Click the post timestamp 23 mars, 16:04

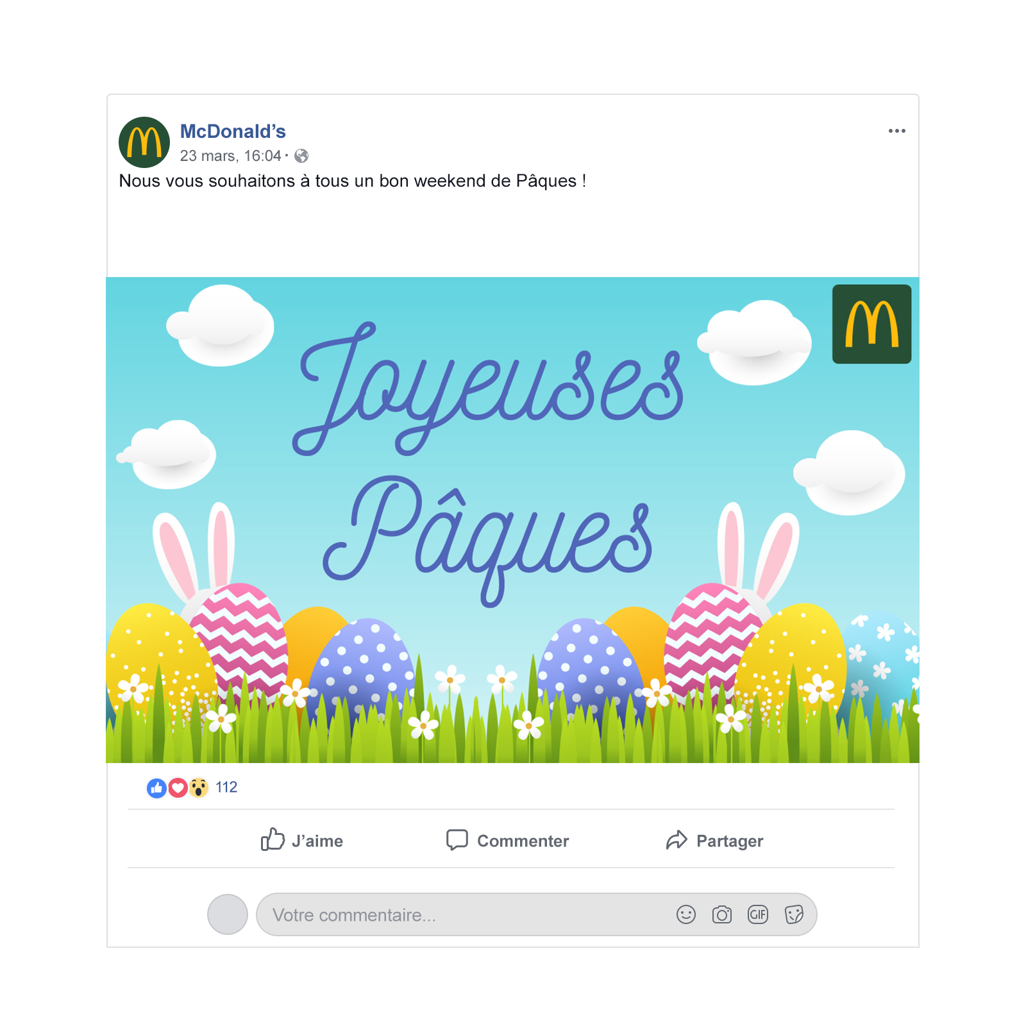point(230,156)
